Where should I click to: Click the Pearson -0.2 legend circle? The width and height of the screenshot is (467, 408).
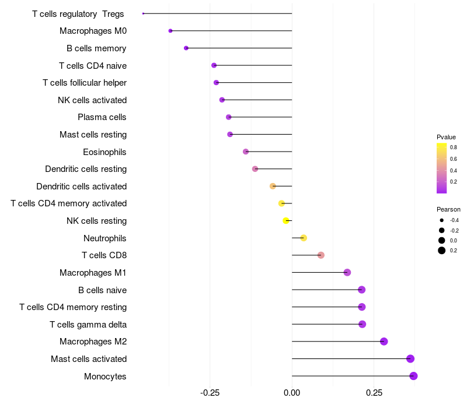click(x=442, y=230)
